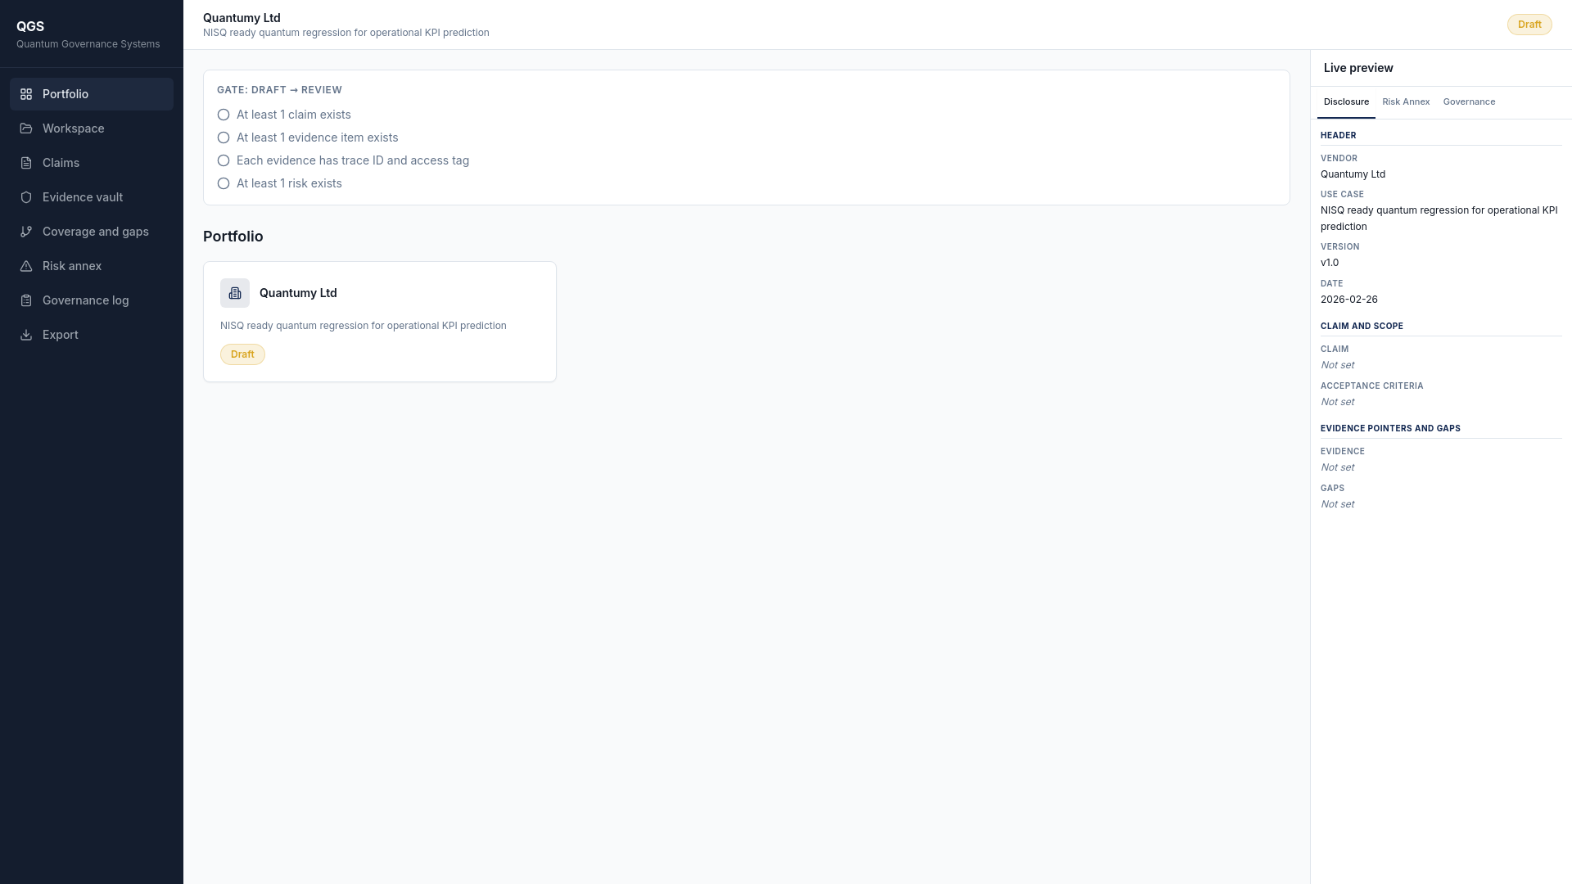
Task: Select the Export sidebar item
Action: (92, 335)
